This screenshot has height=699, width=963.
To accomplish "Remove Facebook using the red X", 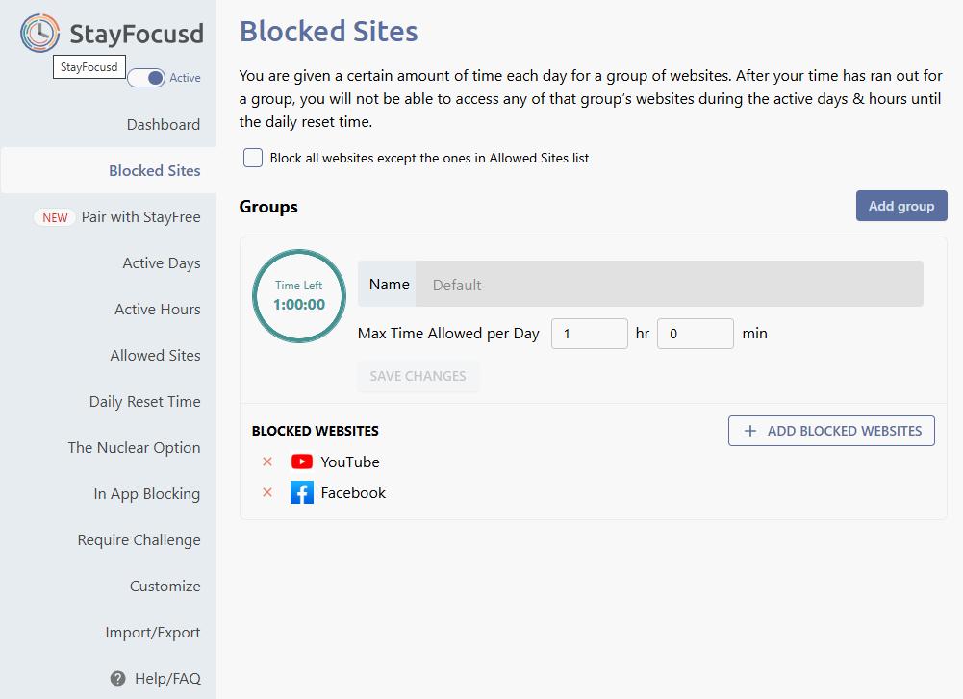I will click(267, 492).
